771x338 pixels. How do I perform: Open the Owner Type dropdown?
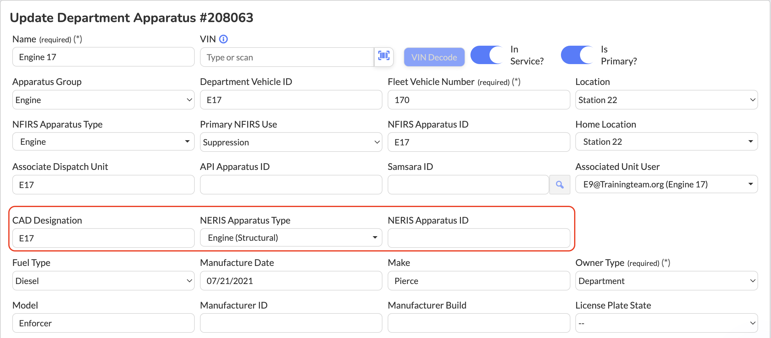[x=666, y=281]
